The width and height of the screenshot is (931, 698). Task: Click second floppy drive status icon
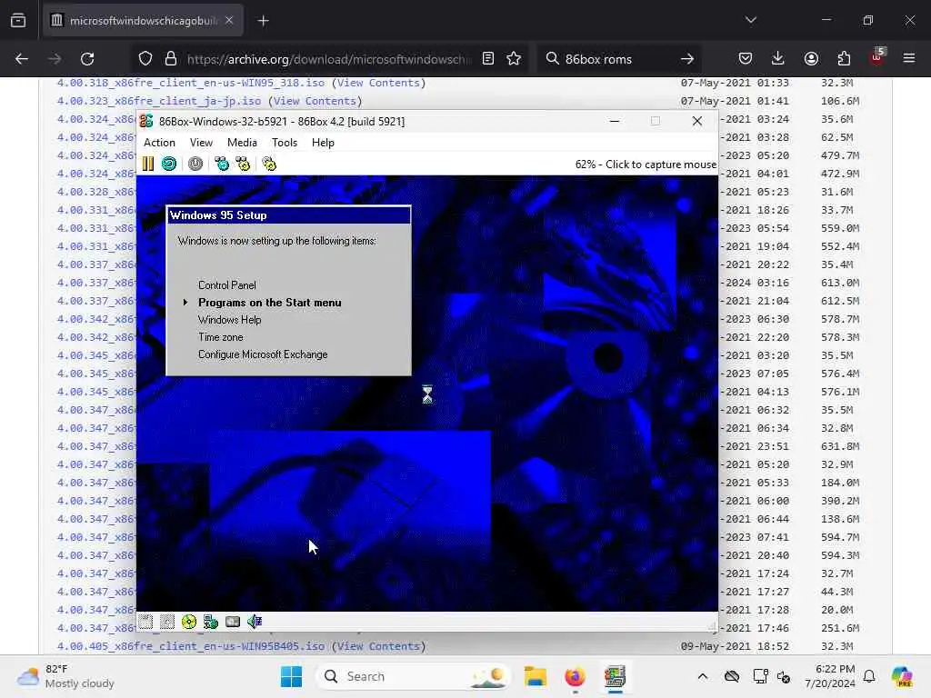pyautogui.click(x=167, y=622)
